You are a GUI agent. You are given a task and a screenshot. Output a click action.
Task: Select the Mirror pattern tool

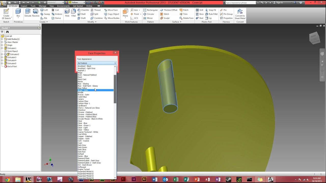(148, 18)
